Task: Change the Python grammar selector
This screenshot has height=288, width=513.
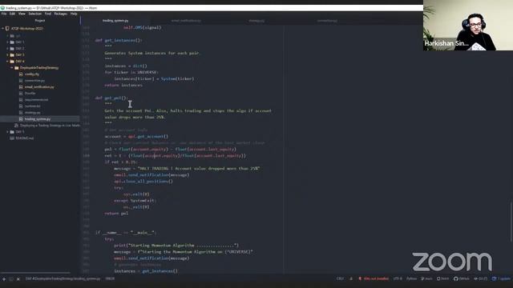Action: (x=411, y=279)
